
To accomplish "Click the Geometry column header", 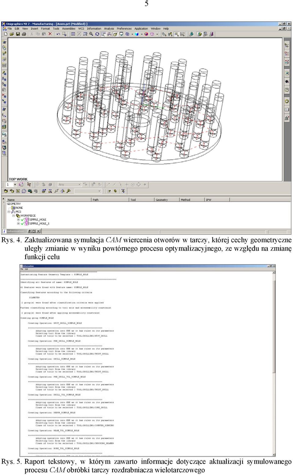I will pyautogui.click(x=167, y=200).
